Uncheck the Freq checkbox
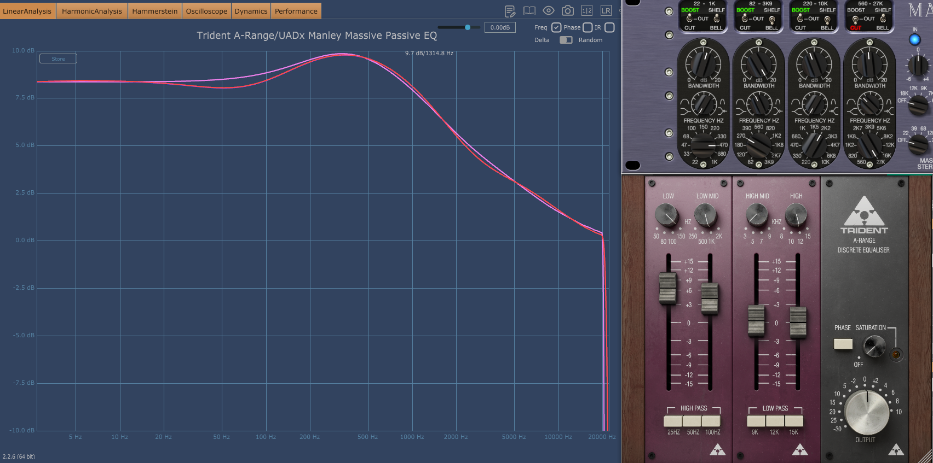 (556, 27)
